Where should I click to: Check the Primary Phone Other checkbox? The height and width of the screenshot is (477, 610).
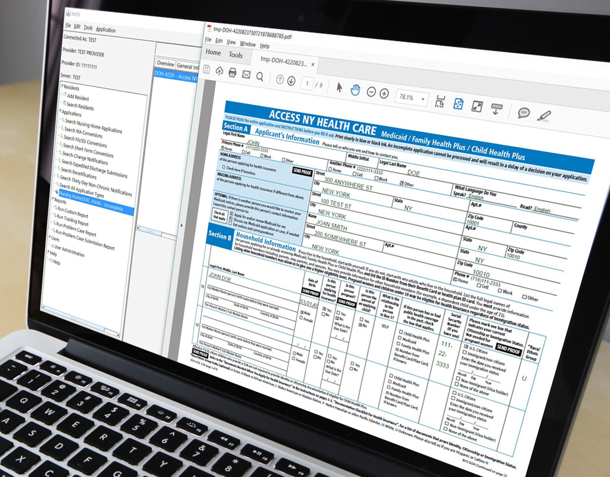coord(283,159)
